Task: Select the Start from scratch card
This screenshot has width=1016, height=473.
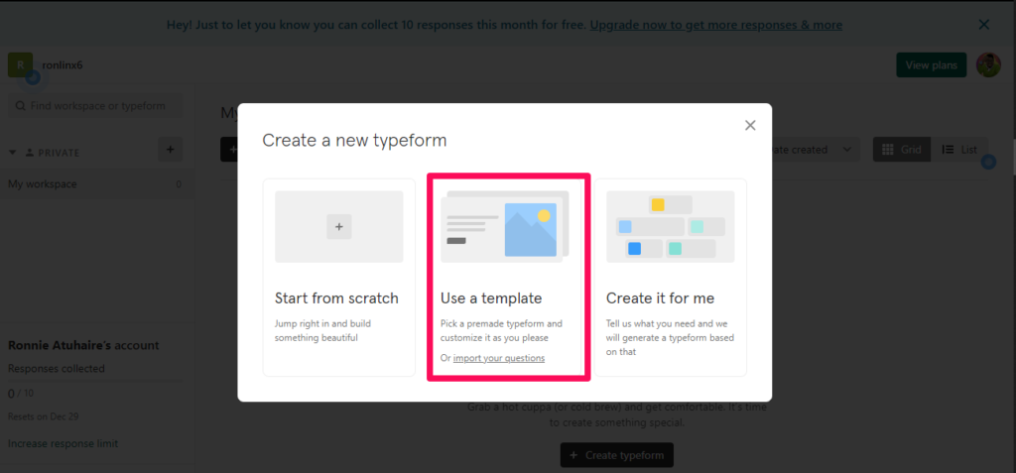Action: click(339, 278)
